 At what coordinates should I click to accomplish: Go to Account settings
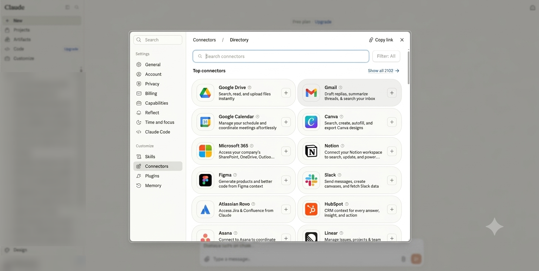tap(158, 74)
